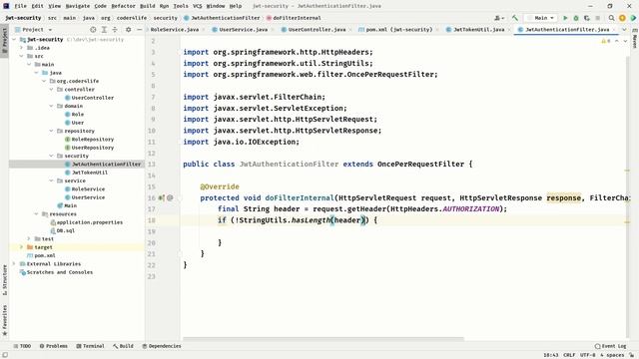Screen dimensions: 639x359
Task: Collapse the jwt-security project root node
Action: tap(14, 40)
